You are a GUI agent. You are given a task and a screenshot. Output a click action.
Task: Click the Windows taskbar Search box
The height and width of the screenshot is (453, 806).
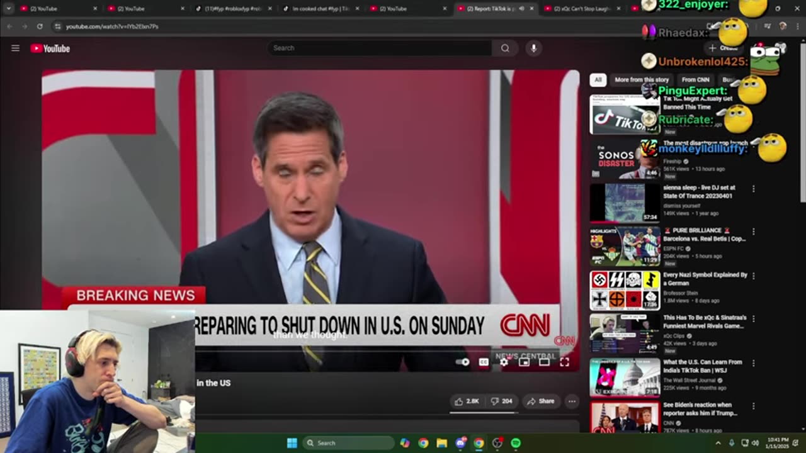(x=348, y=443)
